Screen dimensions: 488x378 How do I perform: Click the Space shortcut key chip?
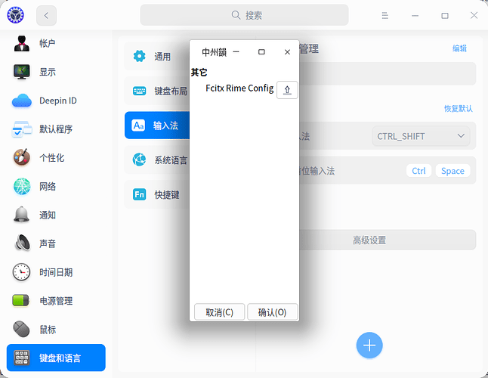pos(452,171)
